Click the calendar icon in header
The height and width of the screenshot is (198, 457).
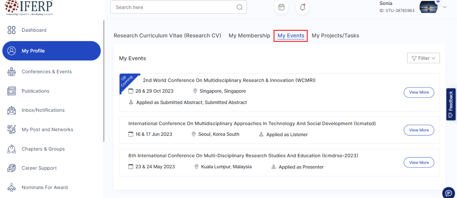(x=281, y=7)
